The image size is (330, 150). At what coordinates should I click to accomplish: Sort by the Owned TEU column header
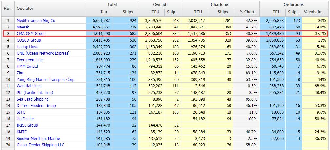tap(152, 12)
